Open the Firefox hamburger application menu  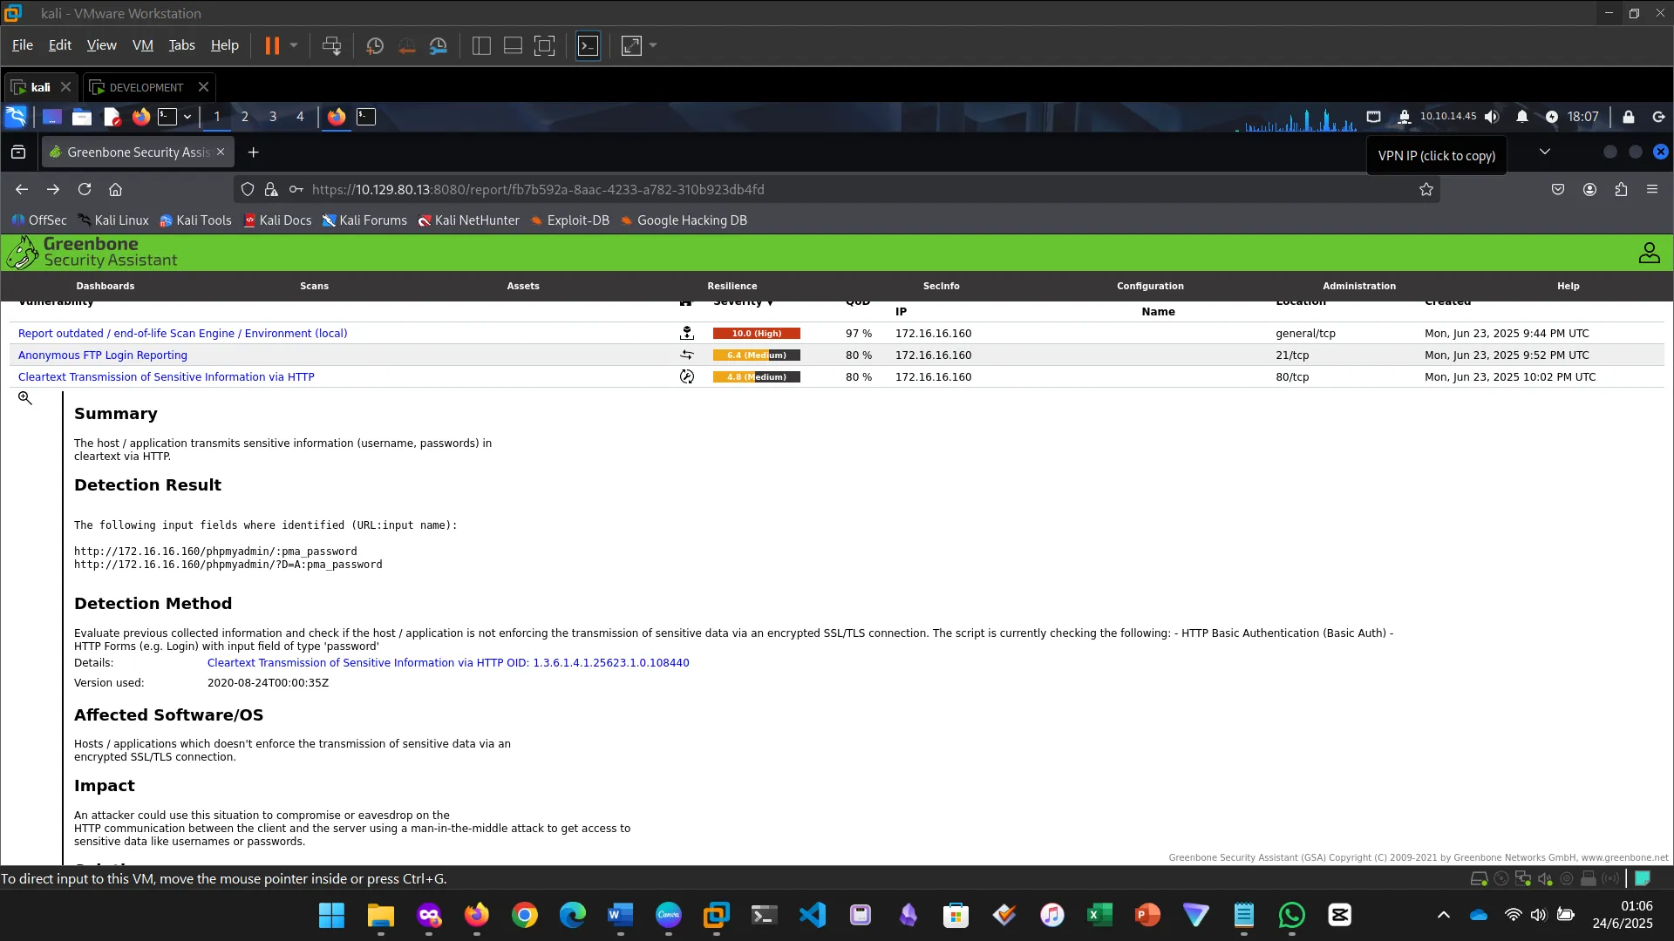click(x=1652, y=189)
